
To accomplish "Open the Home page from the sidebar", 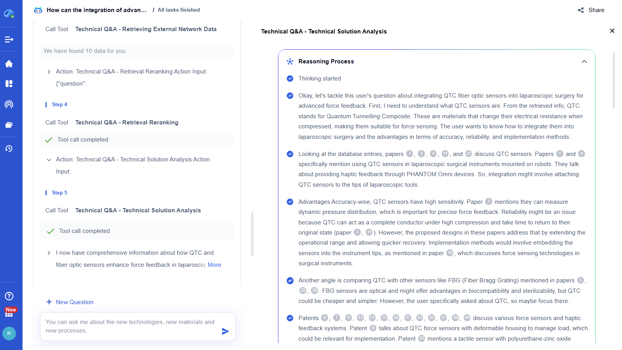I will pyautogui.click(x=10, y=63).
